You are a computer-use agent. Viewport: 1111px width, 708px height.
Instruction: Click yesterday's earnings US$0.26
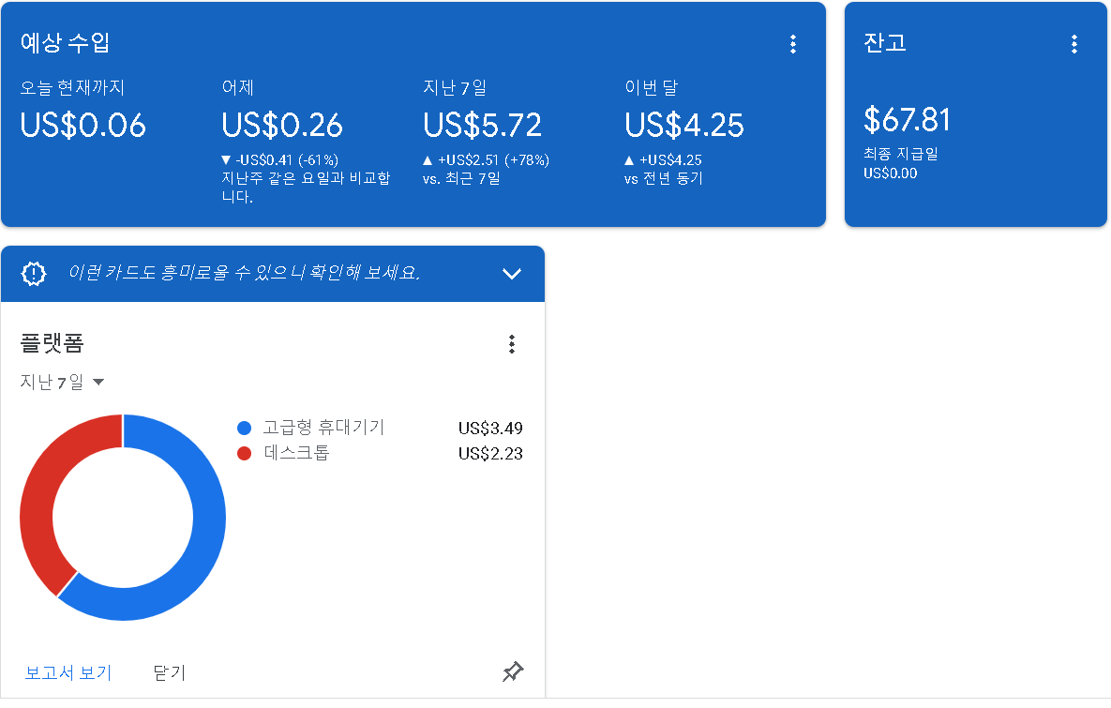point(282,126)
